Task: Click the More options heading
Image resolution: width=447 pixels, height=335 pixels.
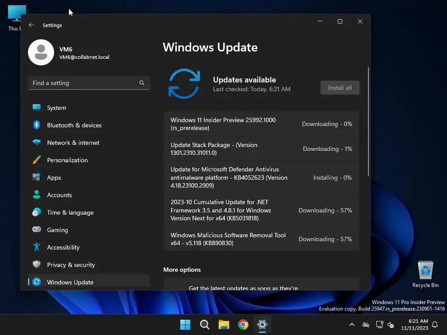Action: click(x=182, y=270)
